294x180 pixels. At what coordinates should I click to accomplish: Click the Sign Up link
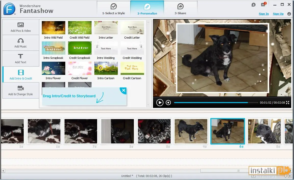coord(278,14)
